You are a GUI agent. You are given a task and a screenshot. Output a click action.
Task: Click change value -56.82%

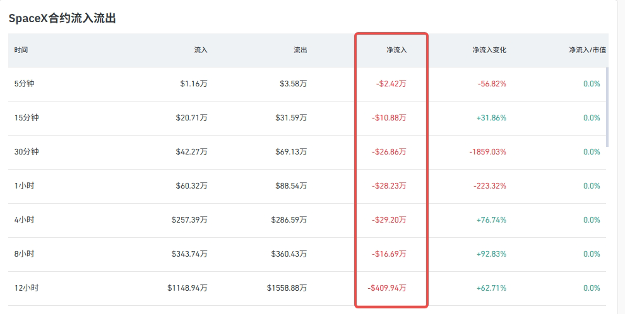click(492, 84)
